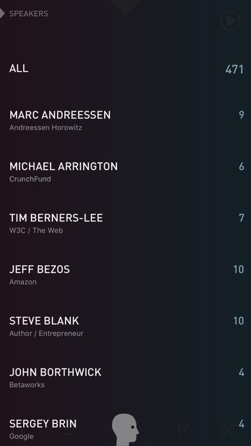This screenshot has height=446, width=251.
Task: Select Steve Blank, Author / Entrepreneur
Action: (x=125, y=326)
